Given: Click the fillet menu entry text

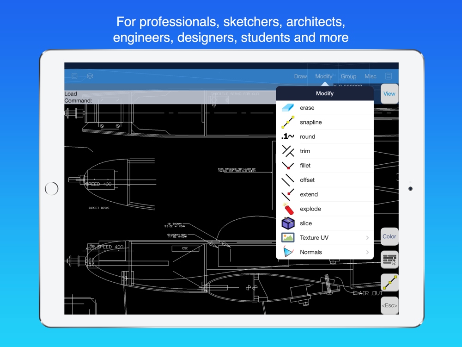Looking at the screenshot, I should click(x=305, y=166).
